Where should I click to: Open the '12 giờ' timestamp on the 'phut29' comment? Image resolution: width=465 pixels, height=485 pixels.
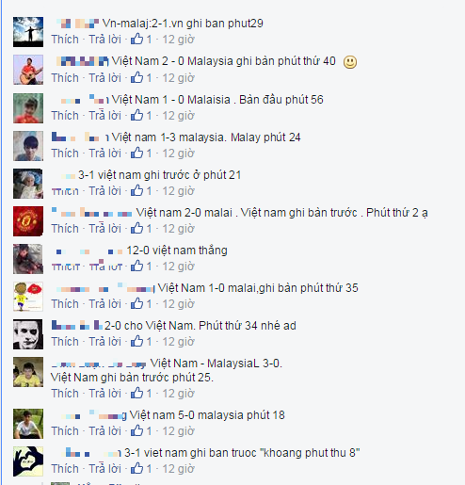point(178,40)
